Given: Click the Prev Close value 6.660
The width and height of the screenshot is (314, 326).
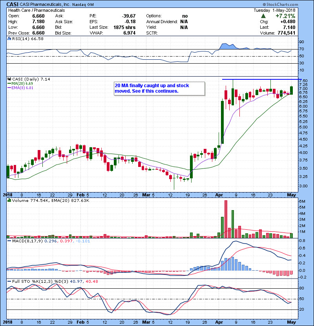Looking at the screenshot, I should [x=38, y=33].
